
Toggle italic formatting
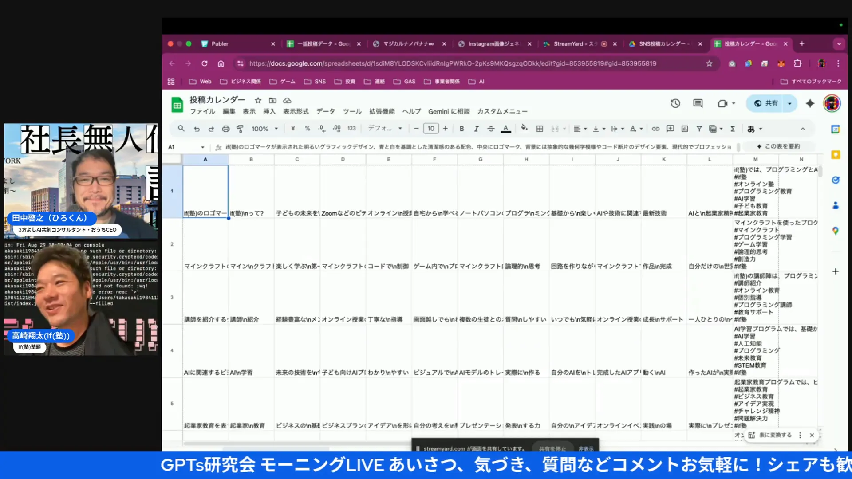[x=476, y=128]
